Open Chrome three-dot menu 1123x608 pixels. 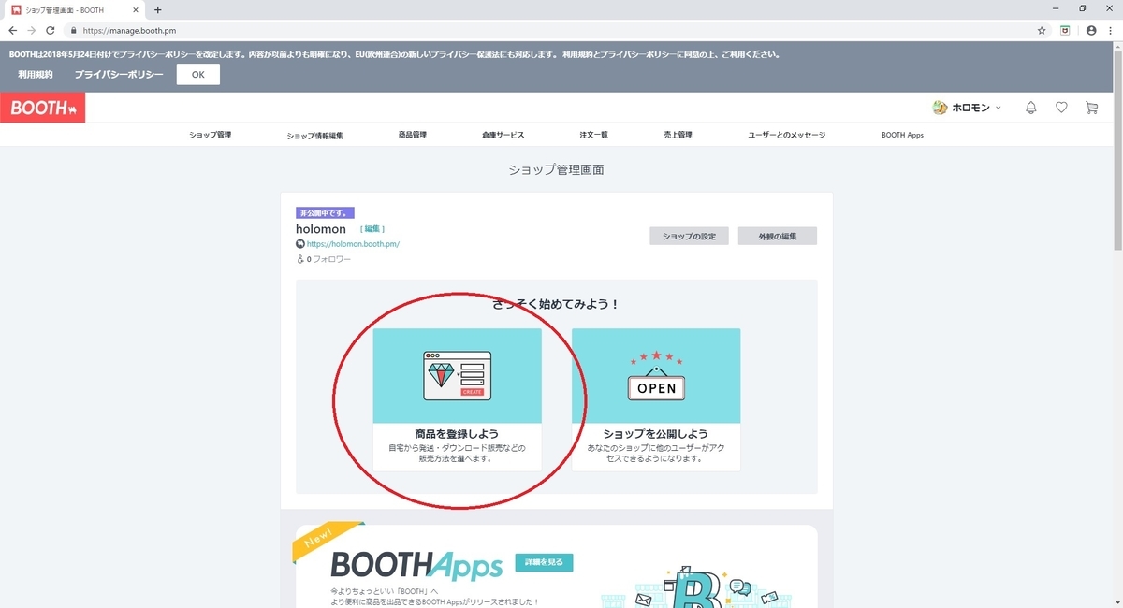[1112, 30]
